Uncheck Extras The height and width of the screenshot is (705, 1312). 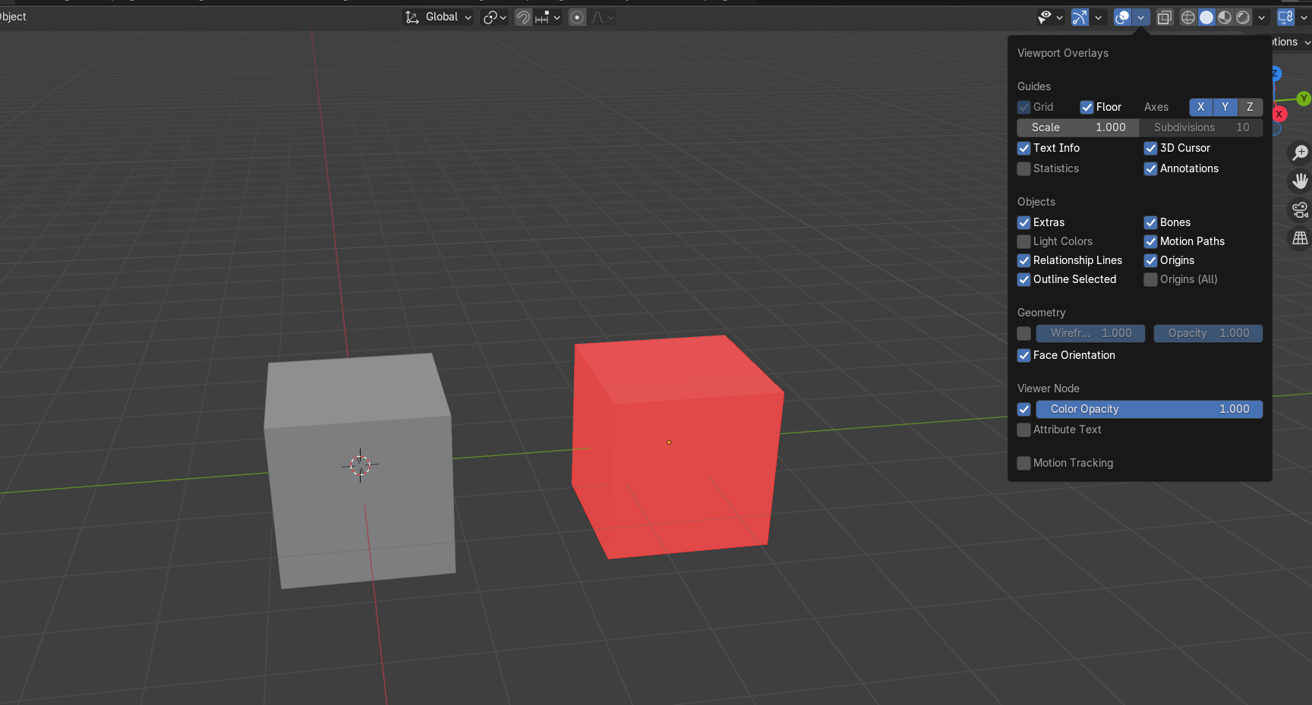[x=1023, y=222]
